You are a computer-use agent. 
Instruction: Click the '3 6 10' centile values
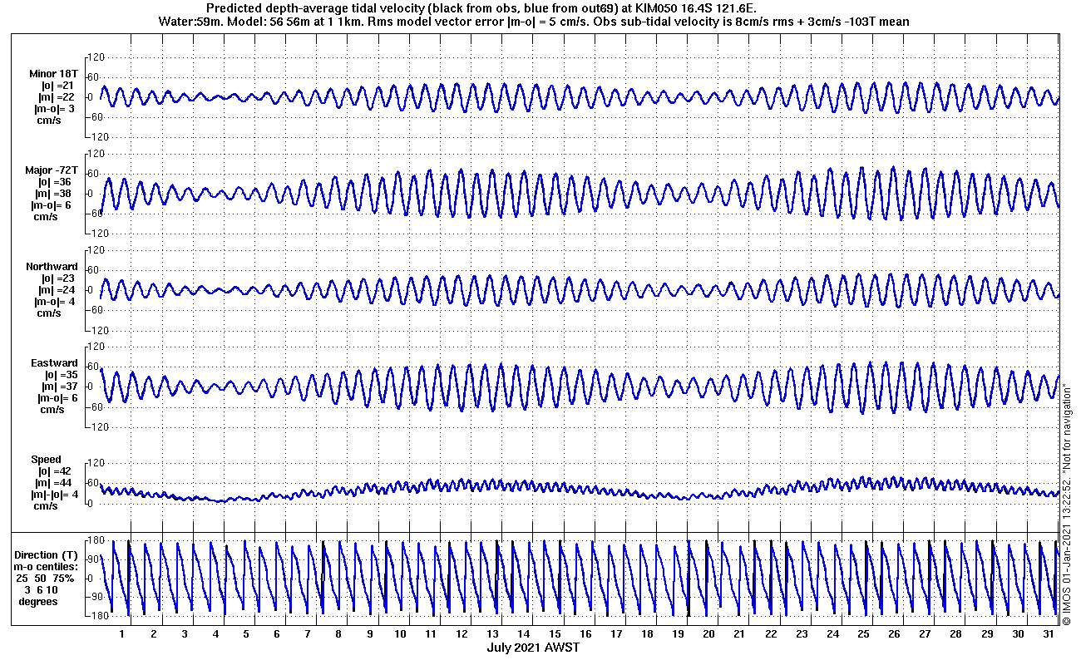point(42,589)
